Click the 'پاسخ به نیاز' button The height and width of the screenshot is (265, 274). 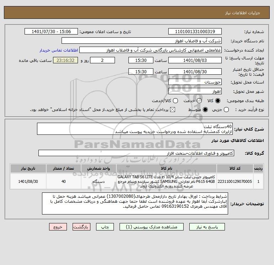click(x=207, y=227)
